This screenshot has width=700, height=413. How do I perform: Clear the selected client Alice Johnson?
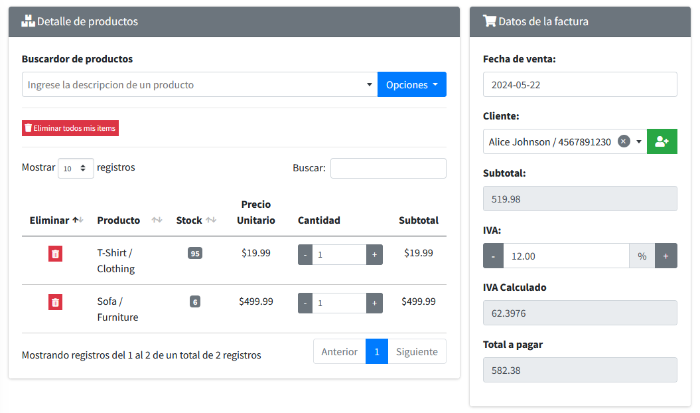[623, 141]
